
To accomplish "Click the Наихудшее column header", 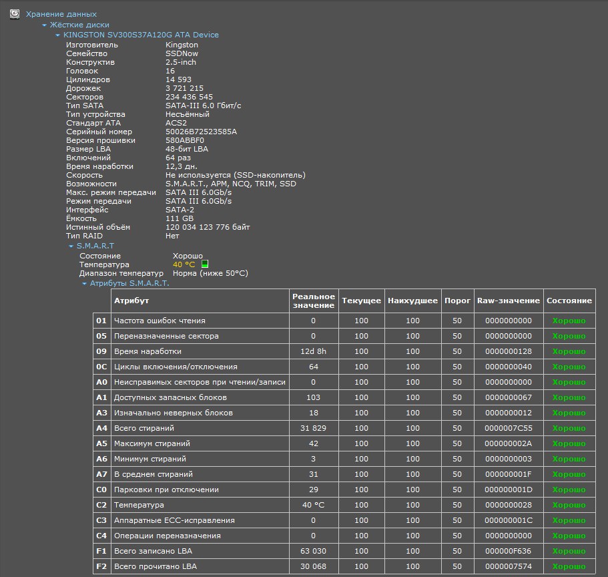I will point(412,301).
